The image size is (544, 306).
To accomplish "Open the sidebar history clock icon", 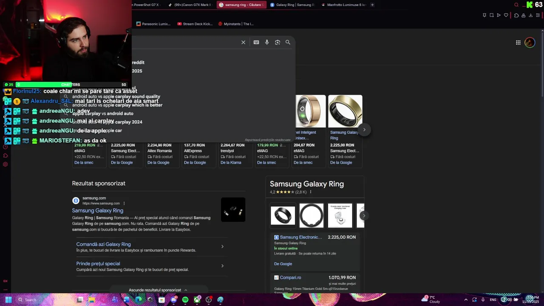I will pyautogui.click(x=6, y=147).
